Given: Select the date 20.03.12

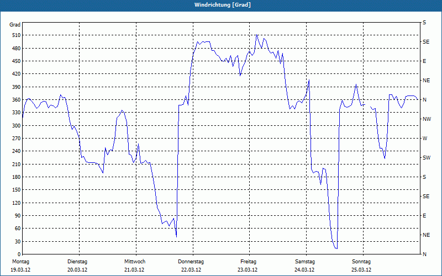Looking at the screenshot, I should pyautogui.click(x=77, y=270).
